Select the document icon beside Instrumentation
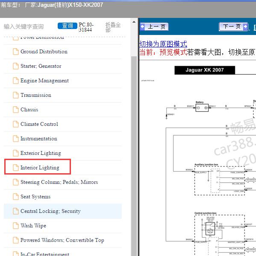This screenshot has width=256, height=256. (16, 139)
